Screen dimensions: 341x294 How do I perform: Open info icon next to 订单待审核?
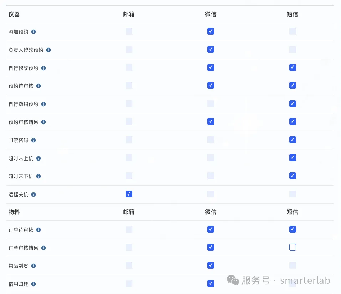point(39,230)
